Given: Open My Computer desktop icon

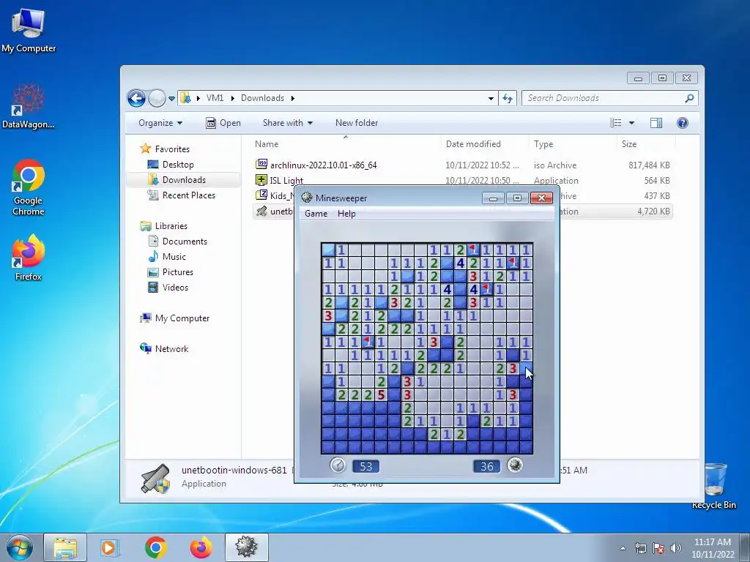Looking at the screenshot, I should pyautogui.click(x=29, y=29).
